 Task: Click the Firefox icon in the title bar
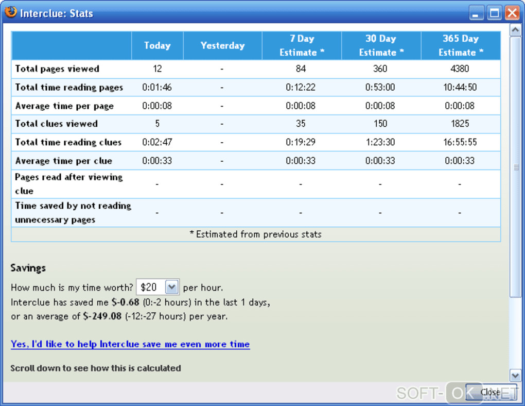click(11, 12)
